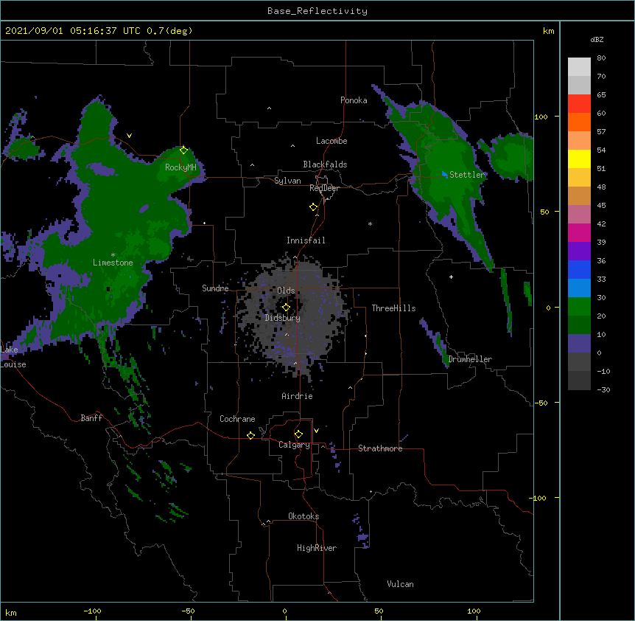
Task: Pick the slate purple 0-10 dBZ swatch
Action: (579, 344)
